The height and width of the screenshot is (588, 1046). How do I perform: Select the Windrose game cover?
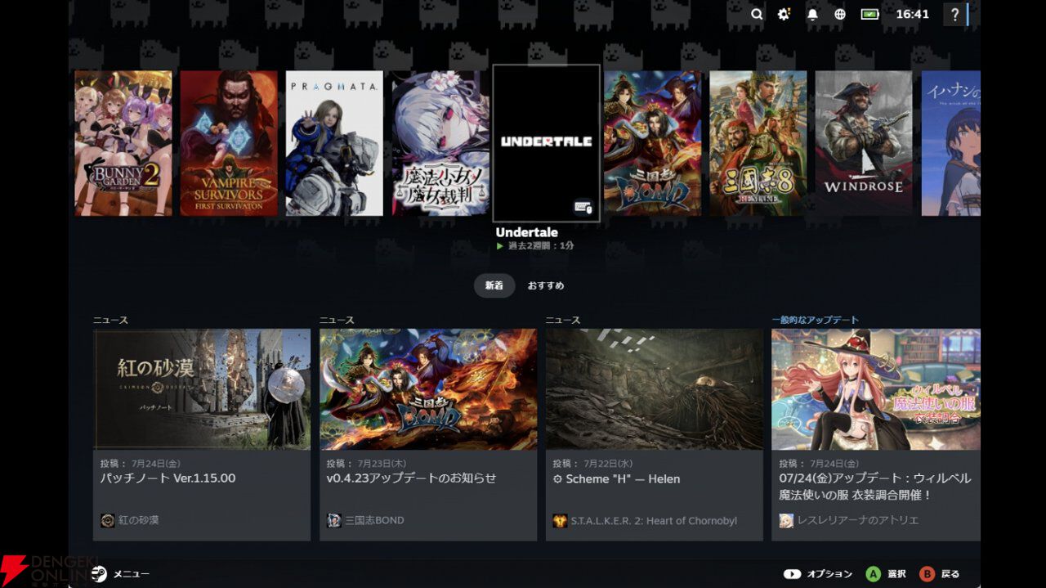(x=864, y=143)
